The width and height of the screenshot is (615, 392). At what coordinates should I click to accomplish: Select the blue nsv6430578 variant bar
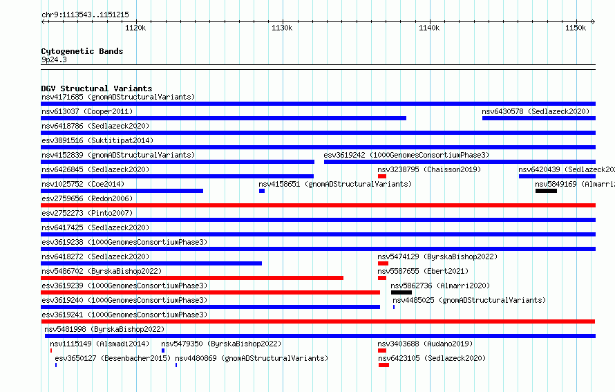click(x=539, y=118)
